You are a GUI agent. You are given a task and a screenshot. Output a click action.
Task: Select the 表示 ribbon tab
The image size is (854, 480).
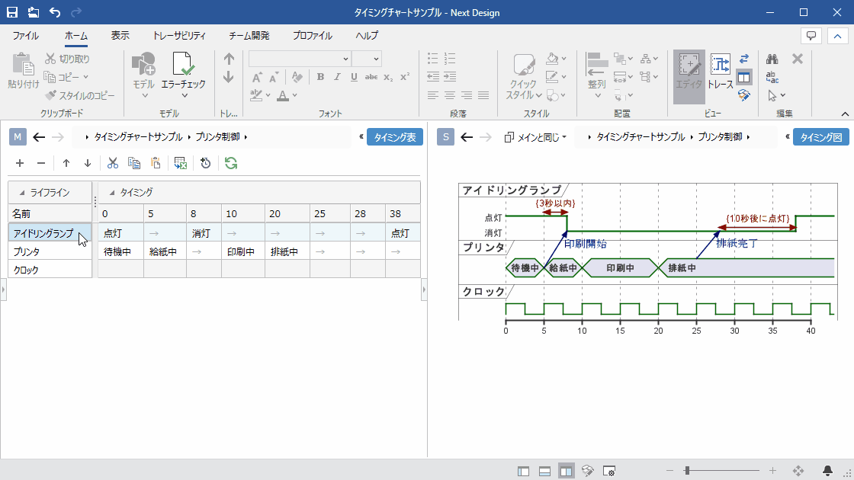pyautogui.click(x=120, y=35)
